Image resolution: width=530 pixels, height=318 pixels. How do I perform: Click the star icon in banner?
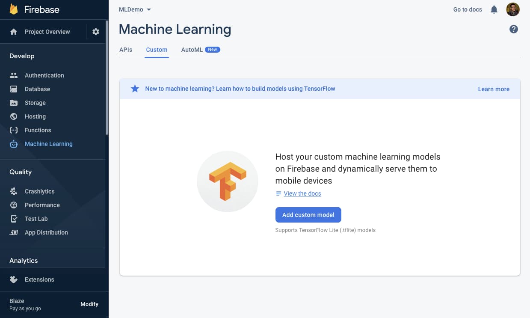(135, 89)
